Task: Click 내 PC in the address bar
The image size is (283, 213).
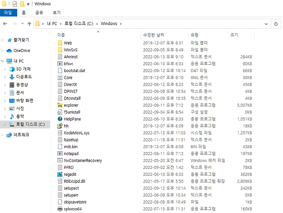Action: [52, 24]
